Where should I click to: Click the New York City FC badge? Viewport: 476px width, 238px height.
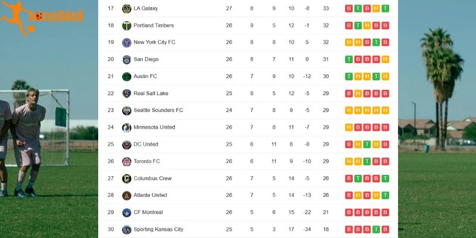click(x=127, y=42)
